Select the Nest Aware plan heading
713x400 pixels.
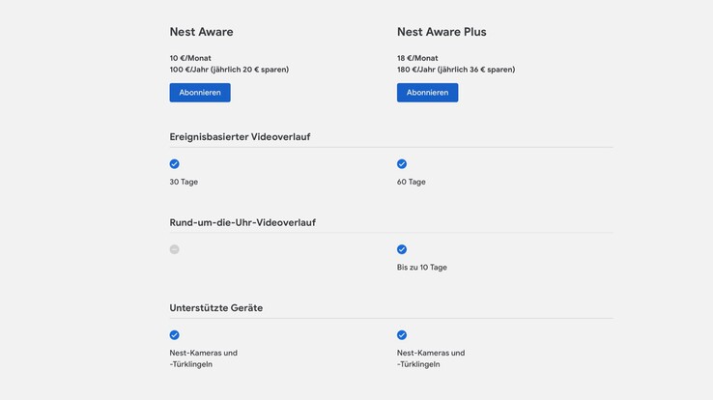201,32
